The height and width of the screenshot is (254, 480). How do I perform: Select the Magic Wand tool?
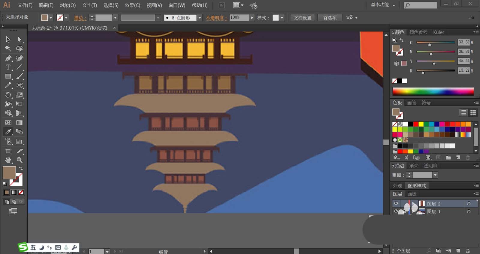pos(8,49)
